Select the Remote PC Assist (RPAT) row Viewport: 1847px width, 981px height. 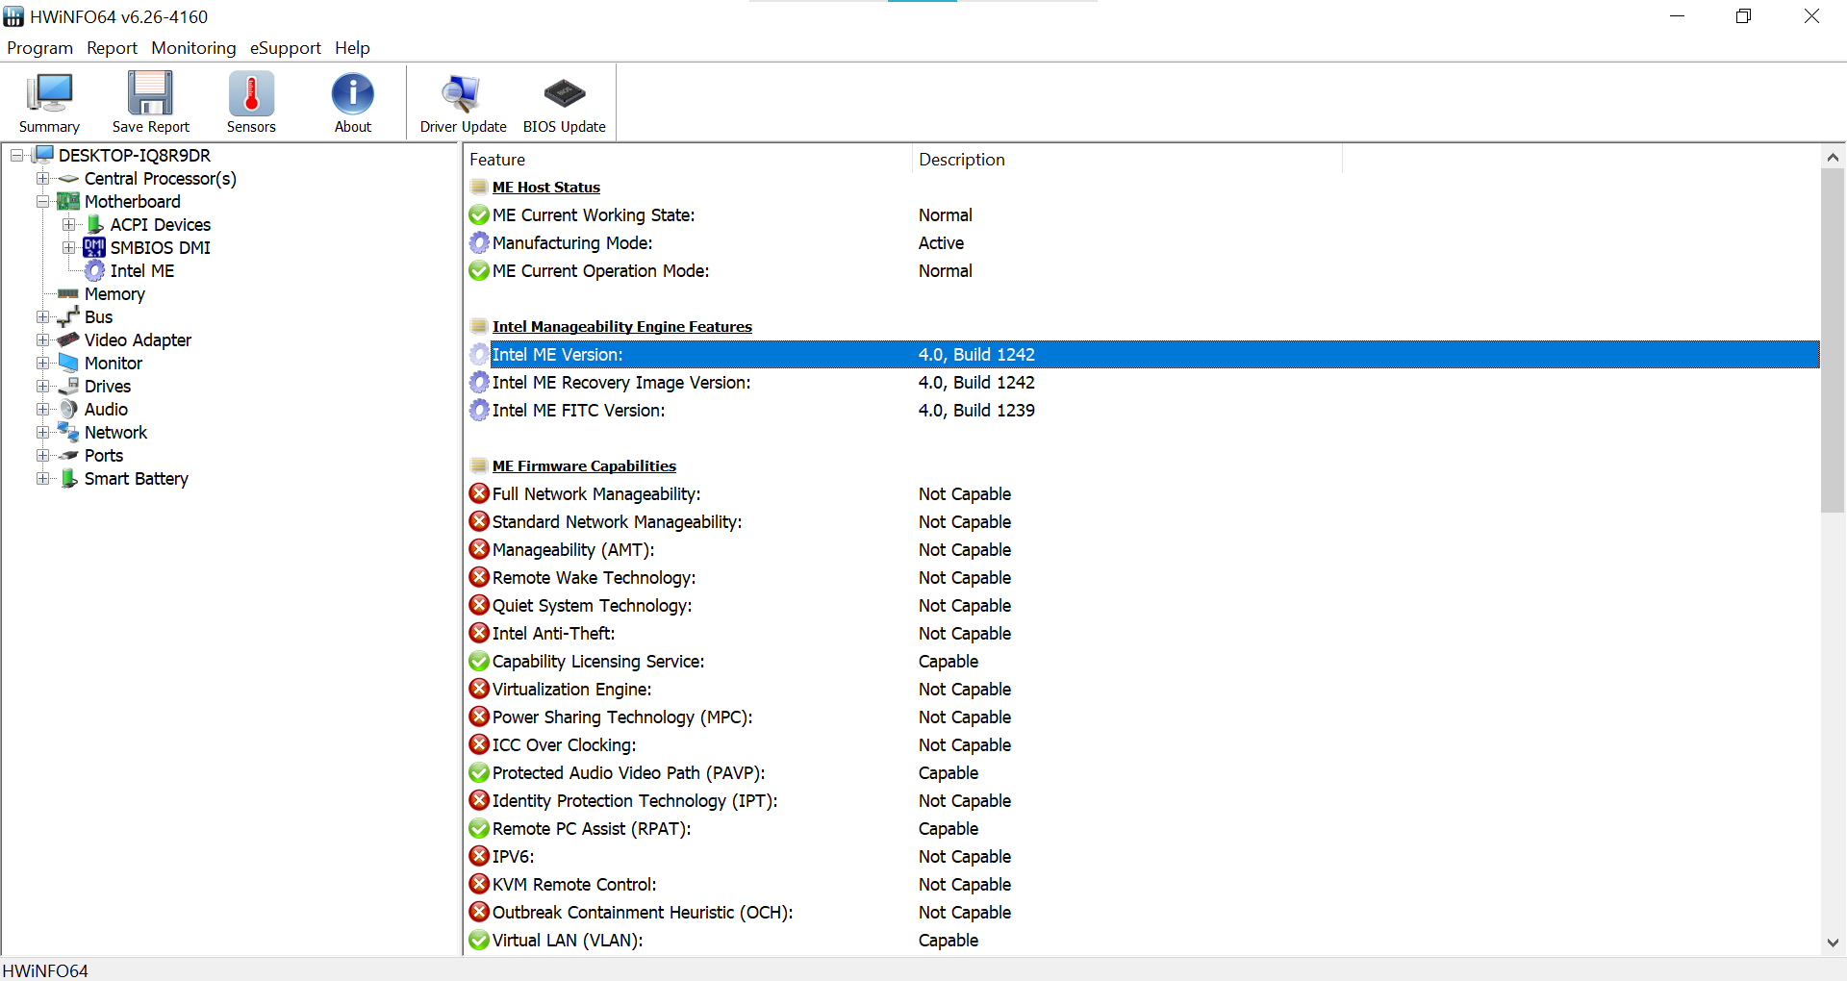pos(1143,829)
